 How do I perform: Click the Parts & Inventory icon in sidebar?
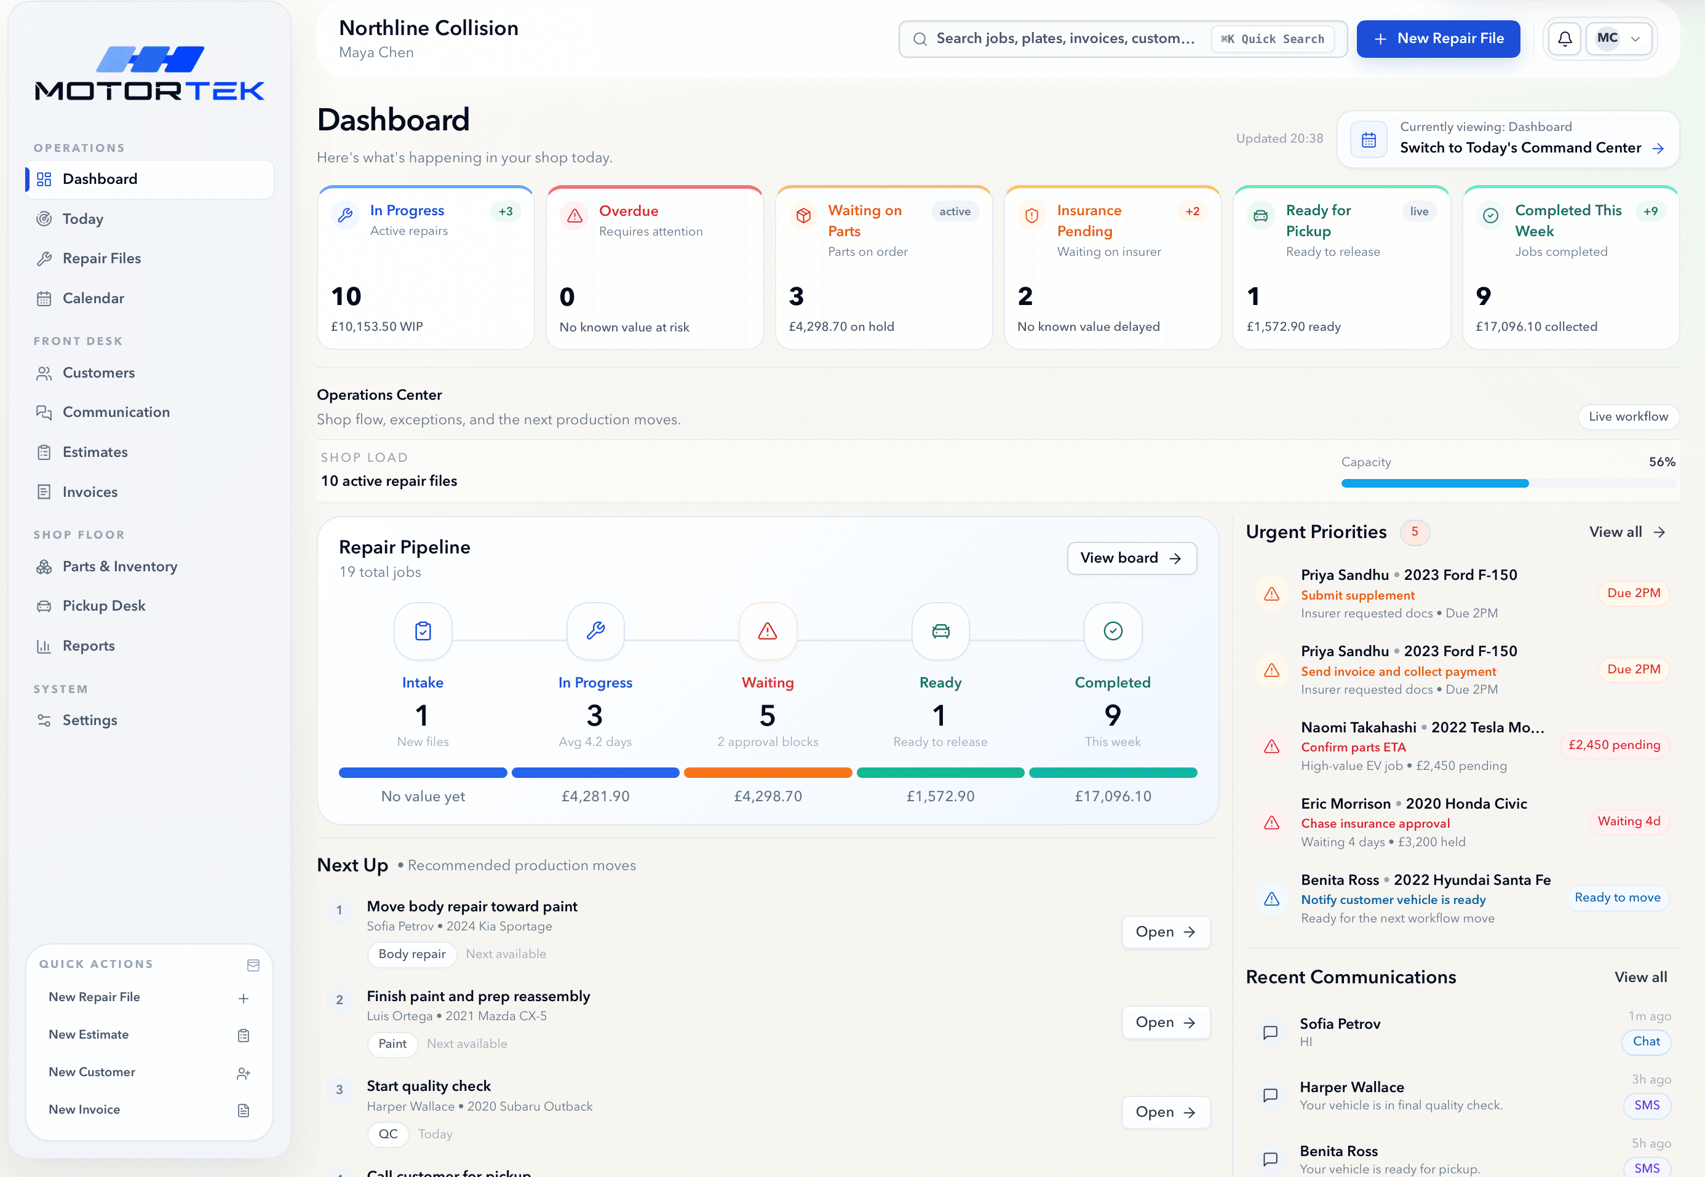[x=44, y=566]
